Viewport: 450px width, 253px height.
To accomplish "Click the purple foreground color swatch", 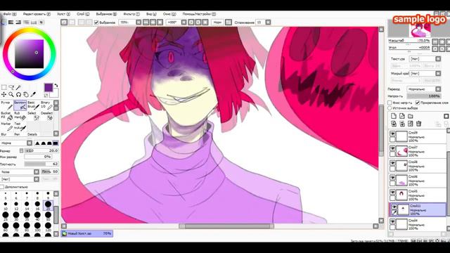I will 49,87.
